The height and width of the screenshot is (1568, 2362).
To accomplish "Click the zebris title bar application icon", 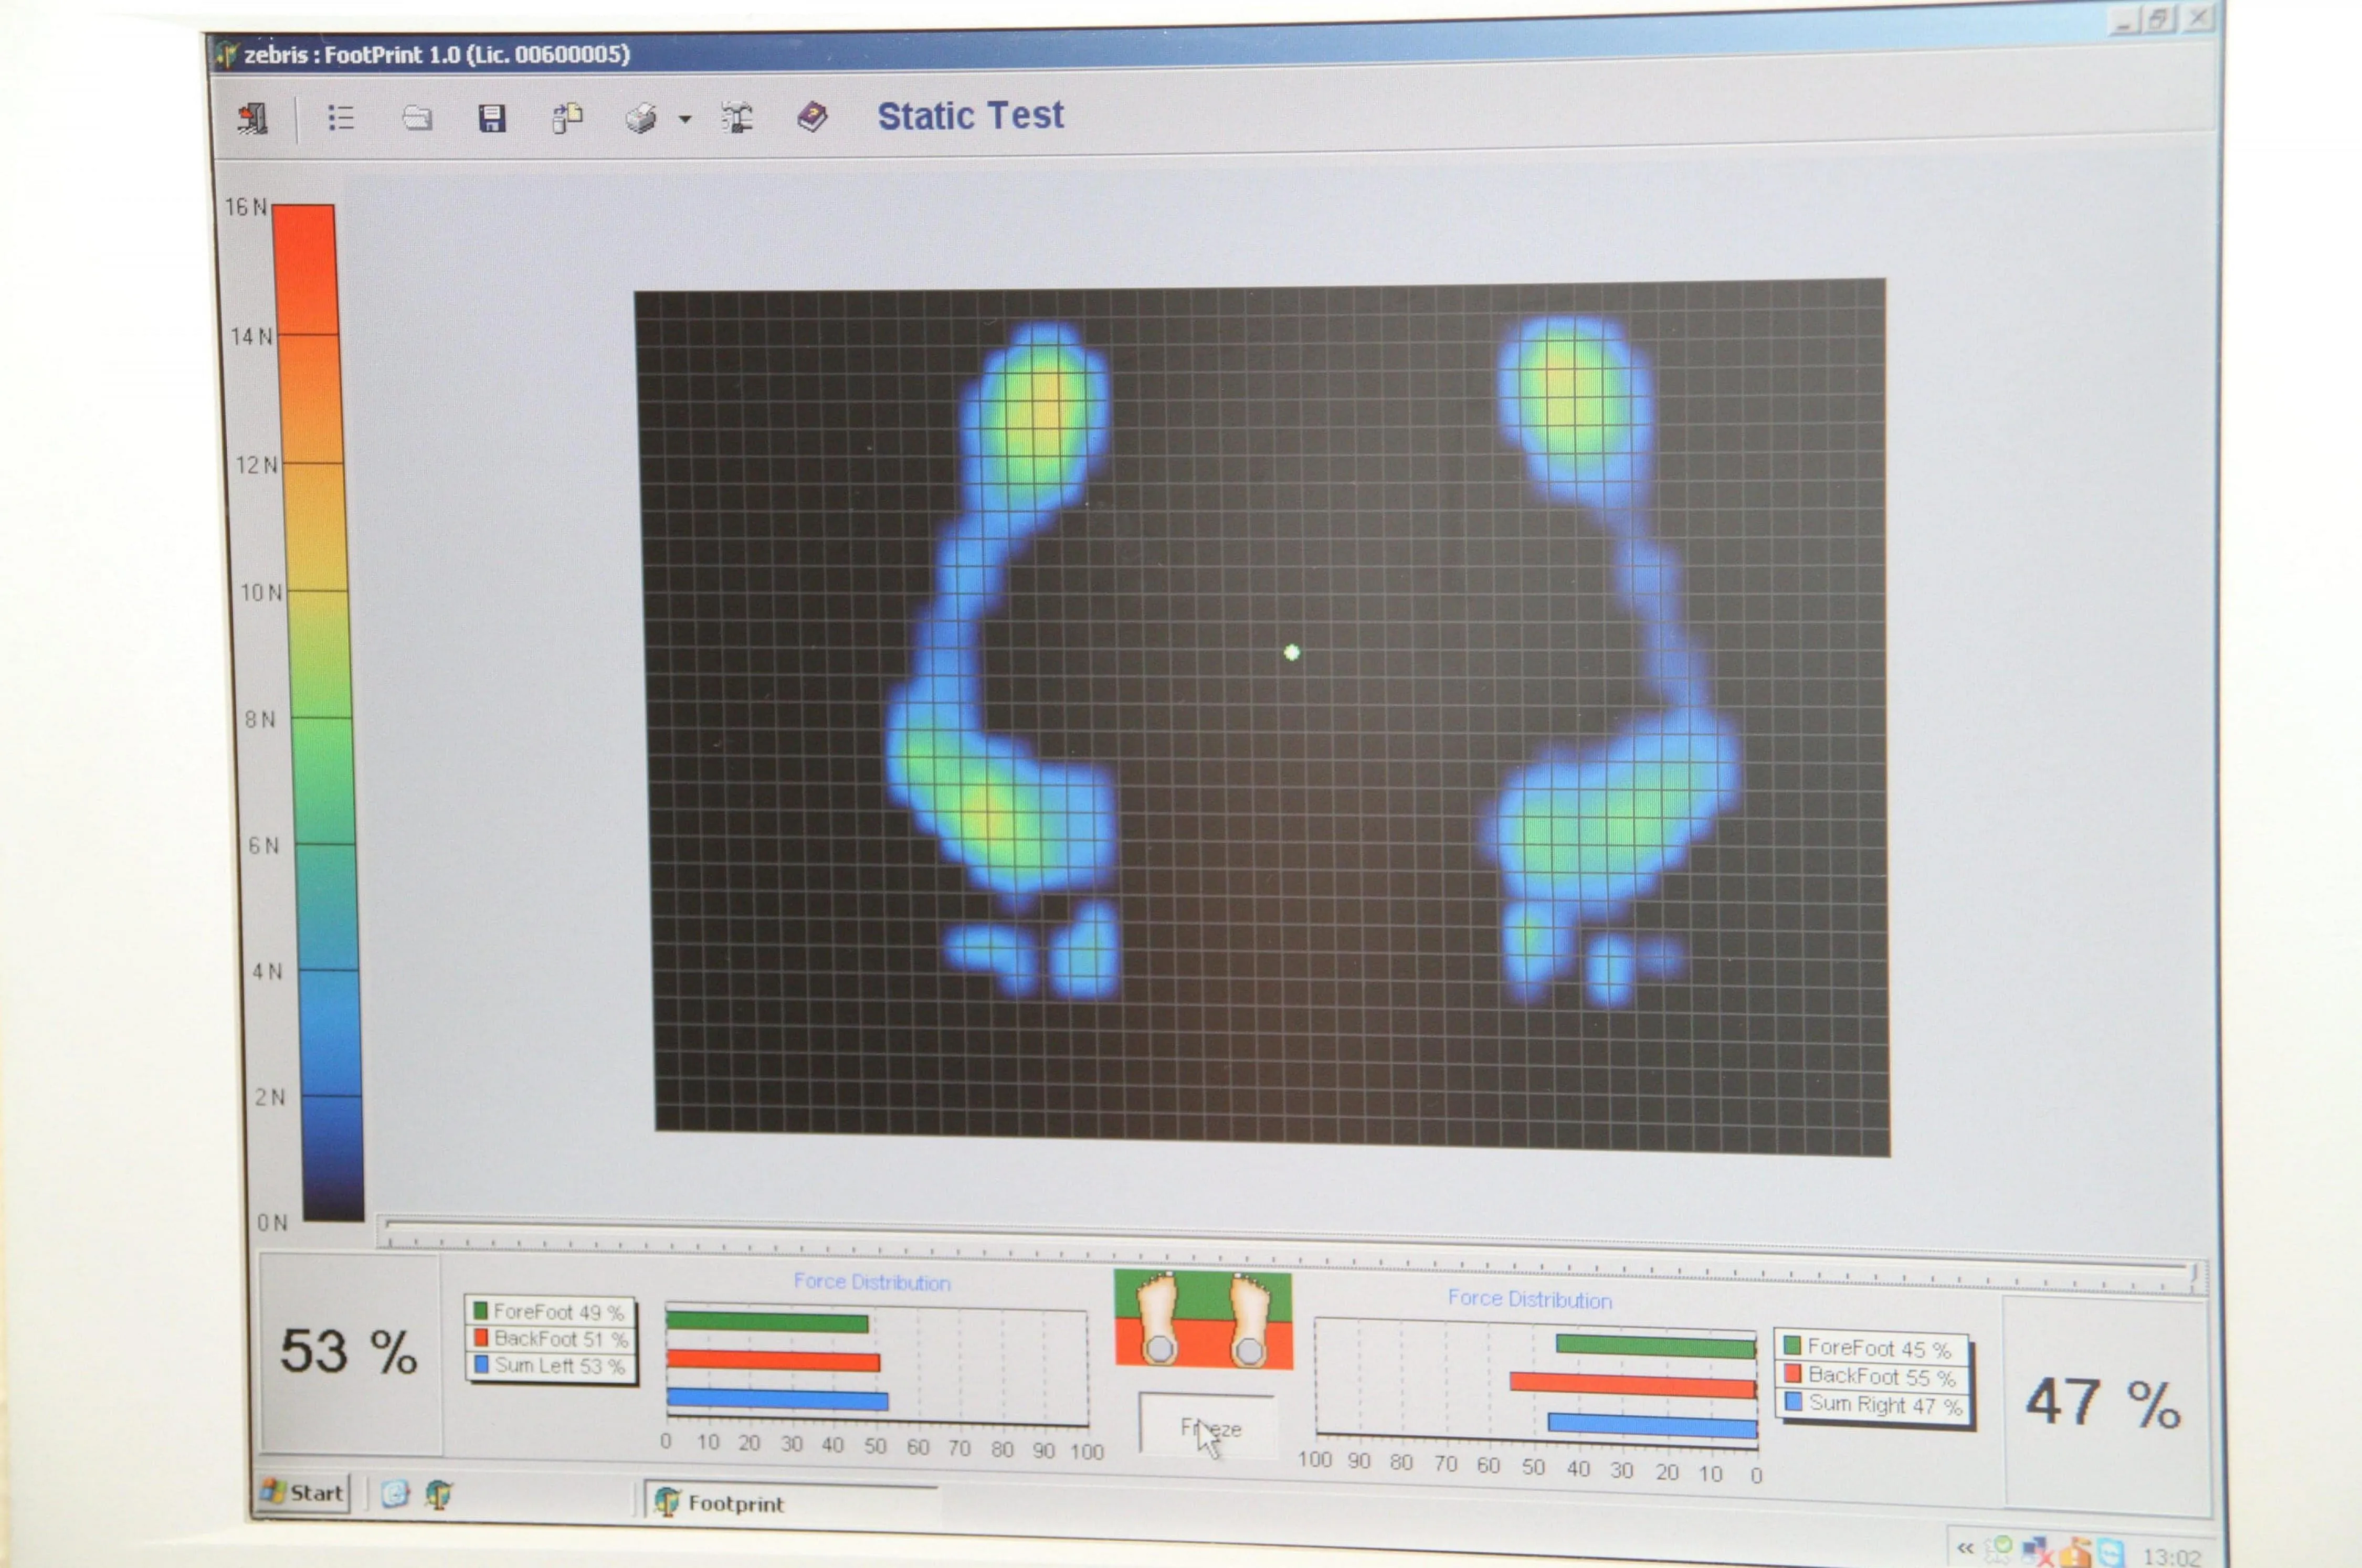I will (x=226, y=54).
